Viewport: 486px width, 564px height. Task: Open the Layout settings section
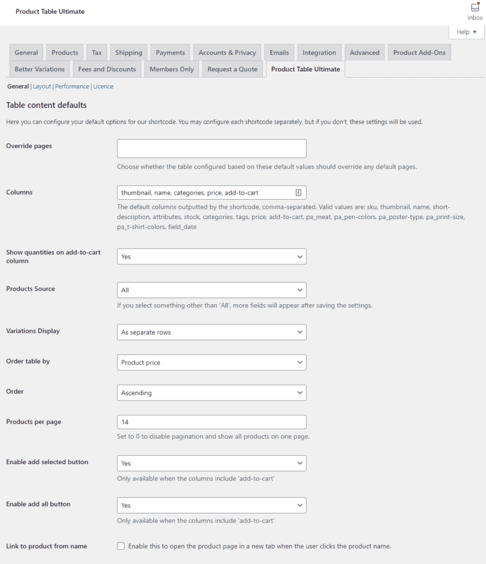click(x=41, y=86)
